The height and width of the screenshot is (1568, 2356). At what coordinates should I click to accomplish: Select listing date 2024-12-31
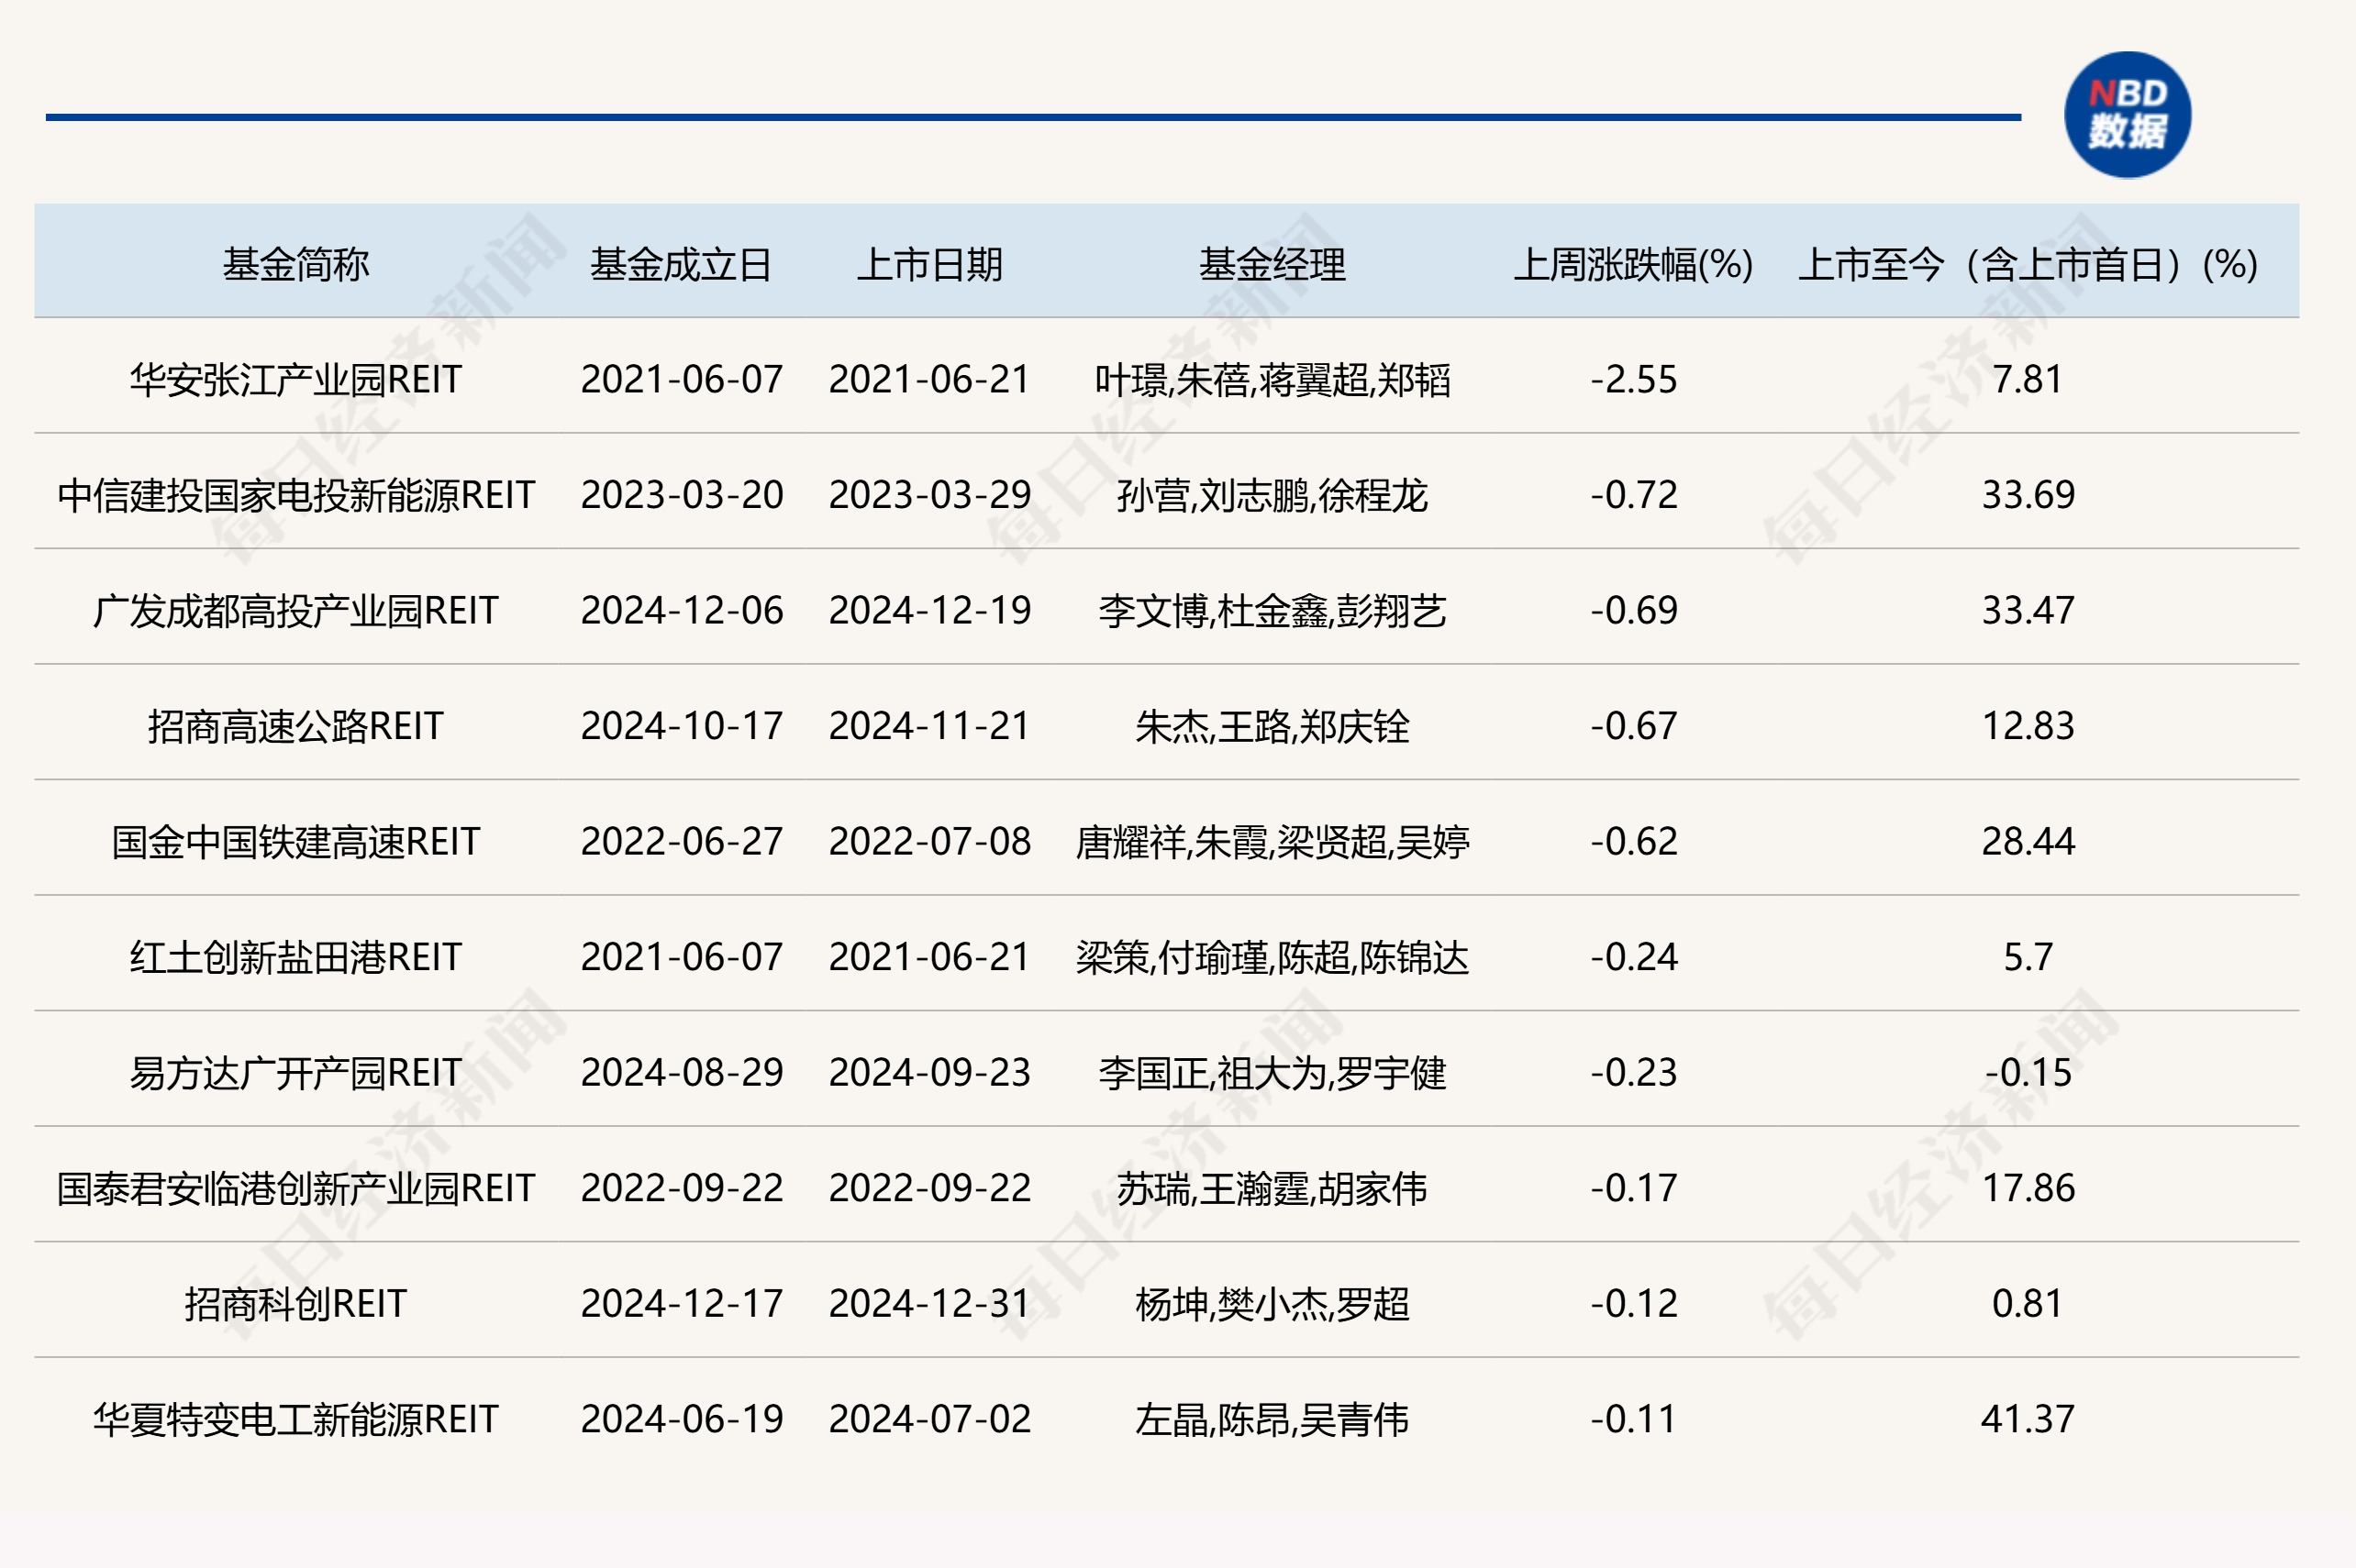pyautogui.click(x=929, y=1304)
